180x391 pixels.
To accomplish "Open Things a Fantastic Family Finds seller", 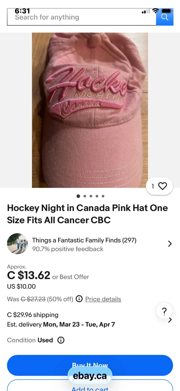I will click(x=84, y=240).
